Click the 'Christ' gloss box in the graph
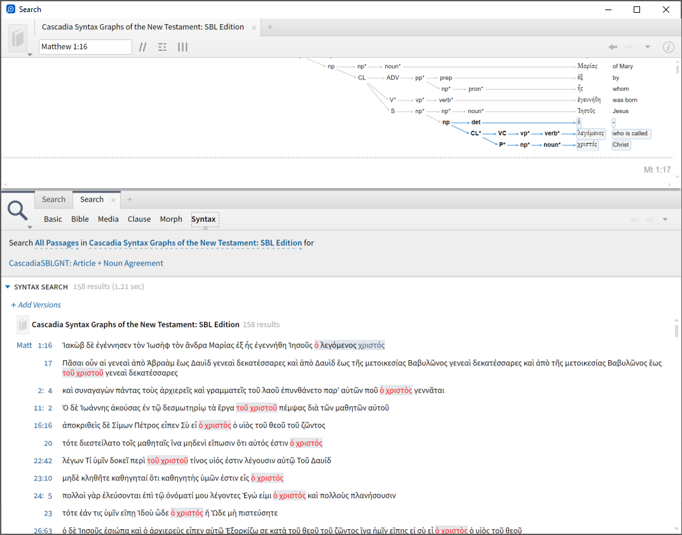Image resolution: width=682 pixels, height=535 pixels. 621,145
